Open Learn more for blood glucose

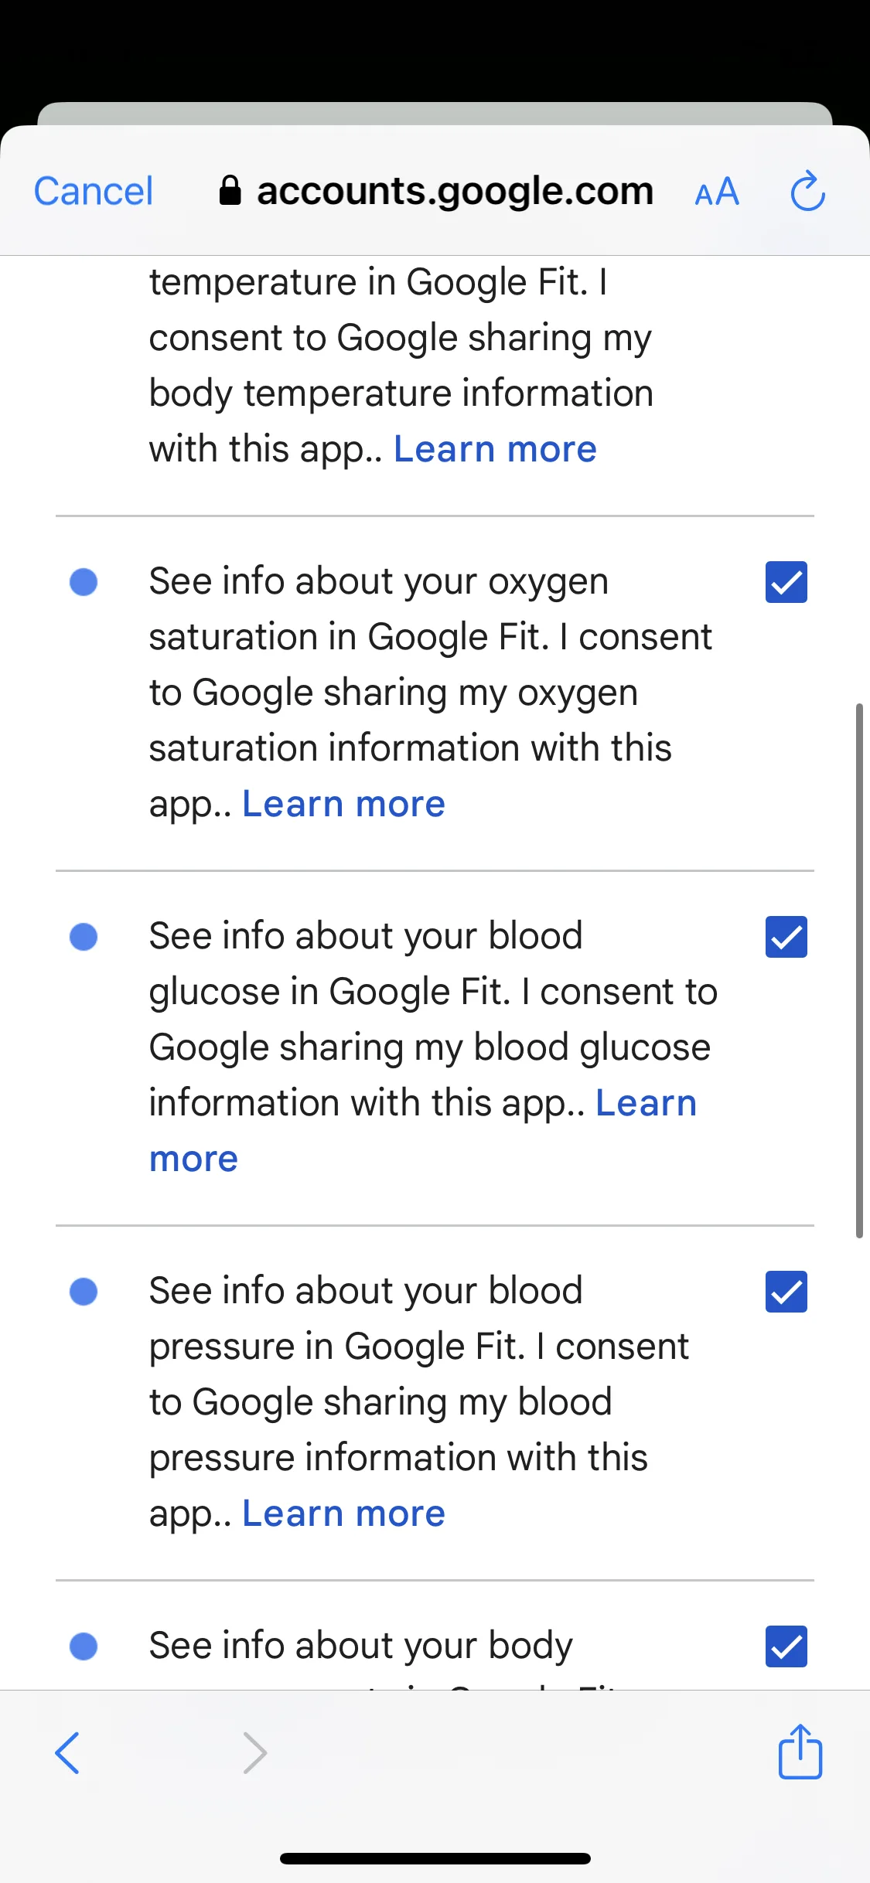tap(646, 1103)
